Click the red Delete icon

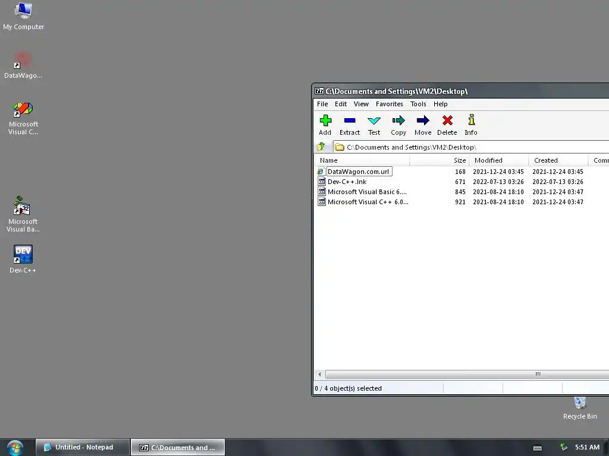[447, 121]
